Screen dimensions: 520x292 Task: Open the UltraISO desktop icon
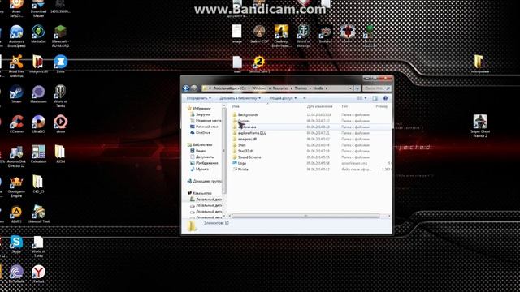(38, 124)
